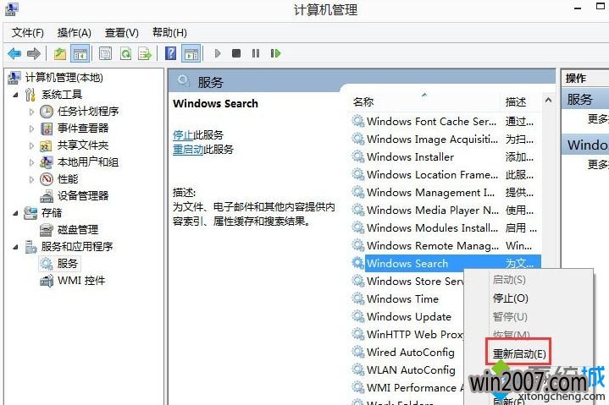Select 任务计划程序 in the tree
This screenshot has width=609, height=405.
(88, 112)
